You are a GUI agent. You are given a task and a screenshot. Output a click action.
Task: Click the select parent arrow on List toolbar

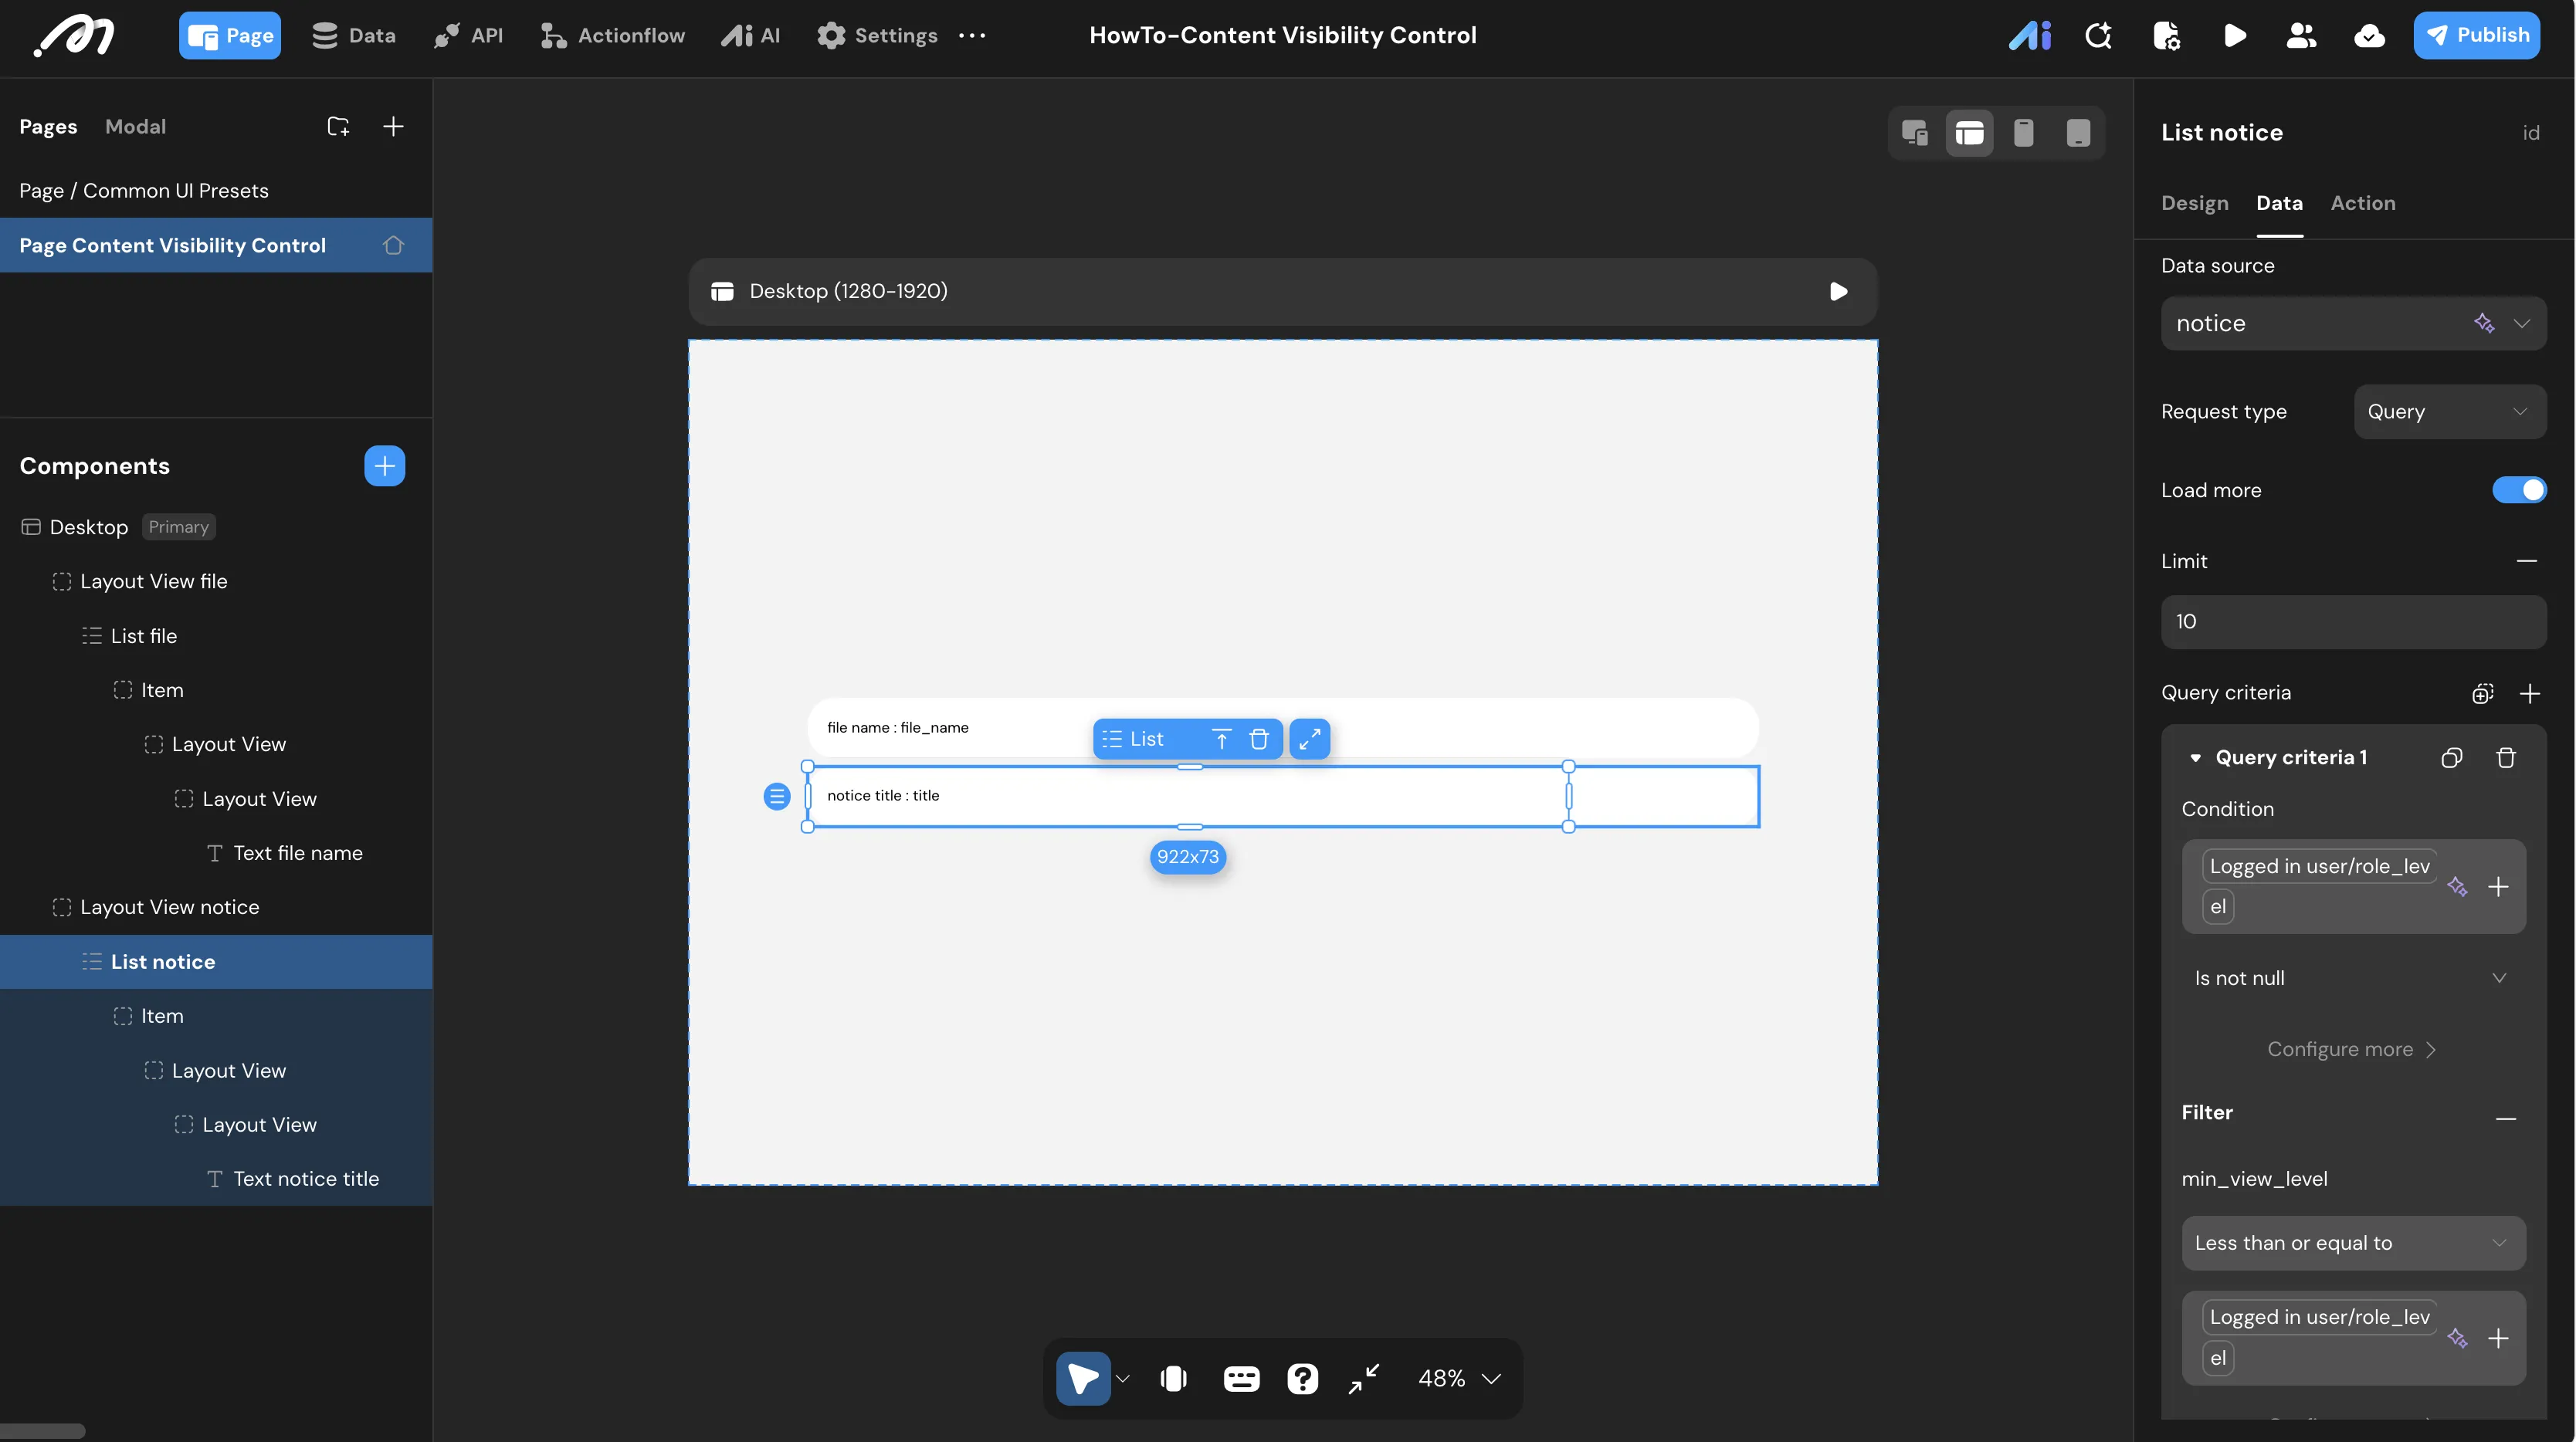coord(1221,739)
